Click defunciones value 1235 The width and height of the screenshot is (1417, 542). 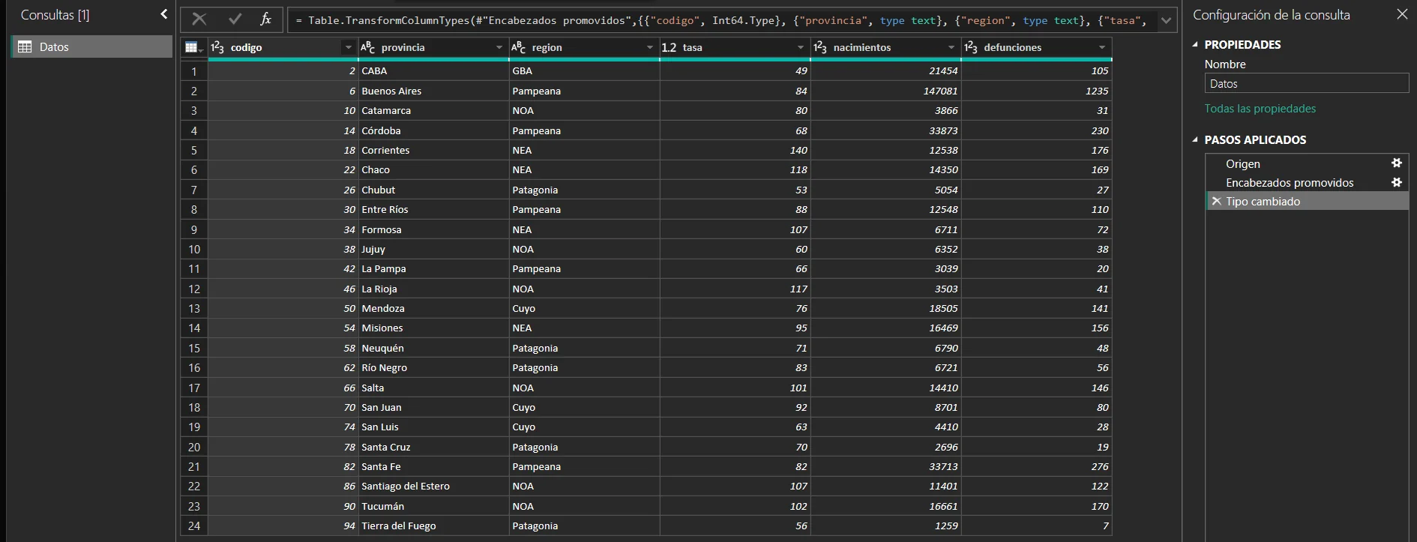point(1037,91)
